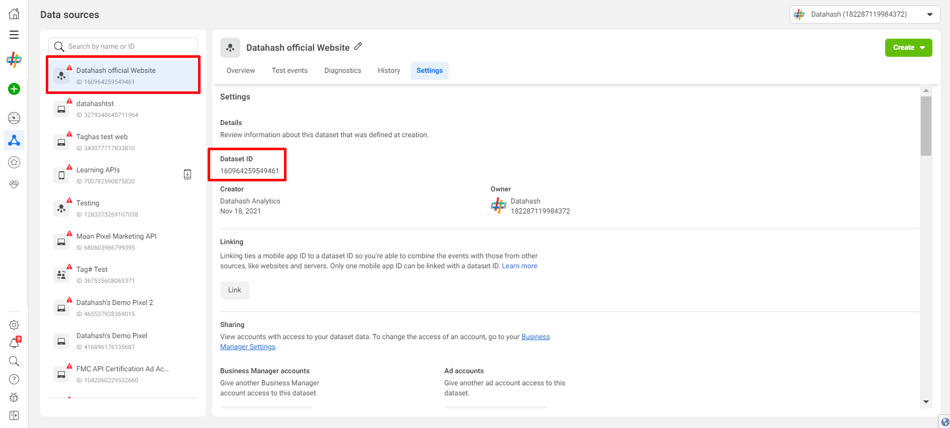Select Maan Pixel Marketing API source

123,241
